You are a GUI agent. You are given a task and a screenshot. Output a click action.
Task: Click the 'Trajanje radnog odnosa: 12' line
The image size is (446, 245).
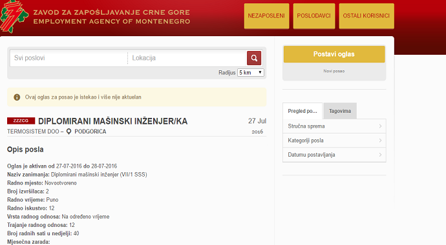click(41, 225)
